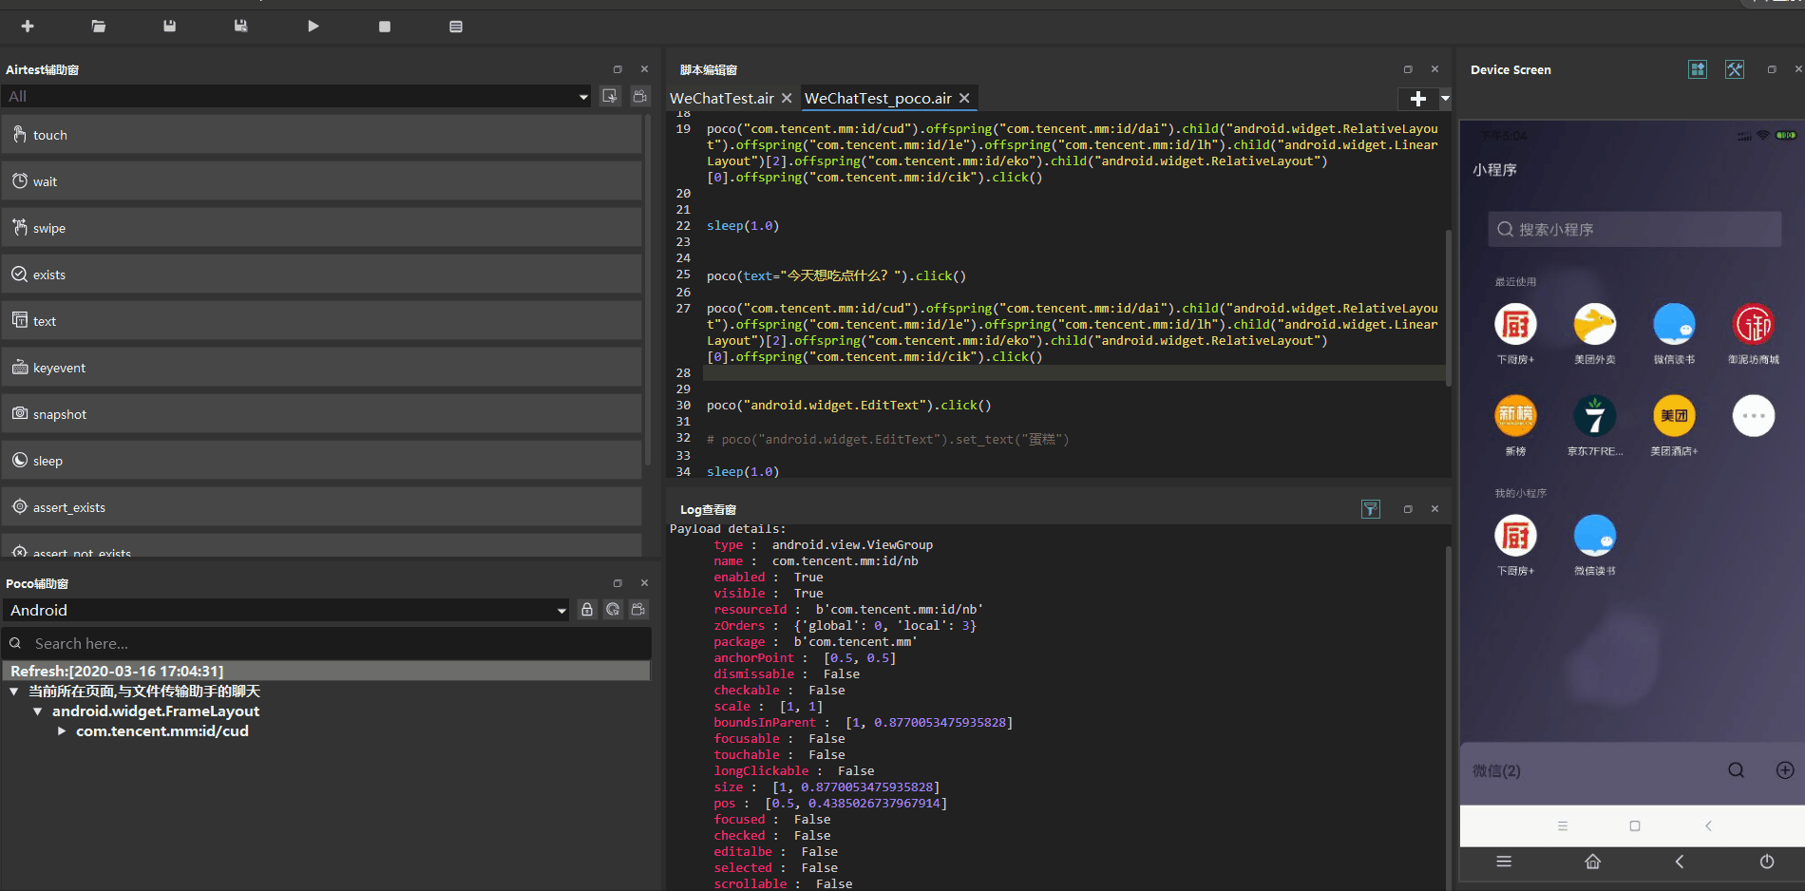Open a script with the folder icon
The width and height of the screenshot is (1805, 891).
coord(99,27)
